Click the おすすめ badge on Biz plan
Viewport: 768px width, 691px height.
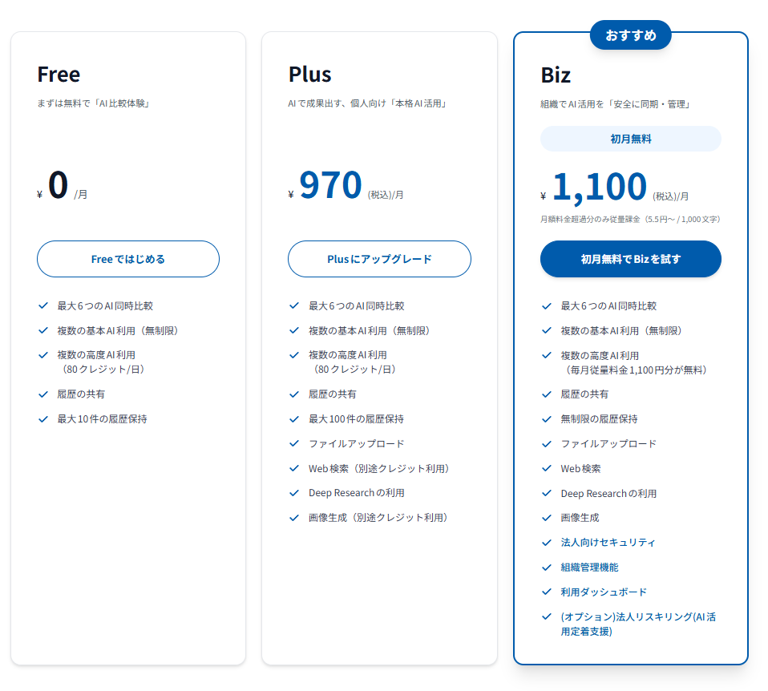[631, 35]
